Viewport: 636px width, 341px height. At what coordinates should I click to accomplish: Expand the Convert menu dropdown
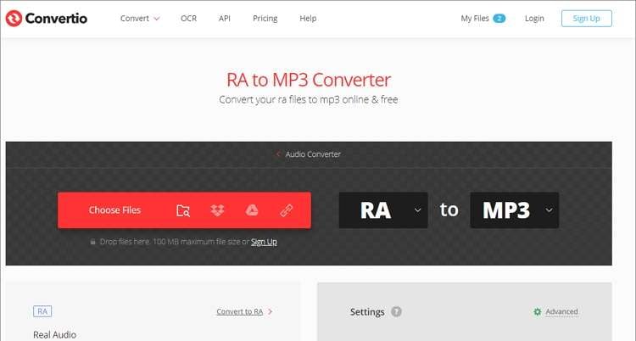pyautogui.click(x=140, y=19)
